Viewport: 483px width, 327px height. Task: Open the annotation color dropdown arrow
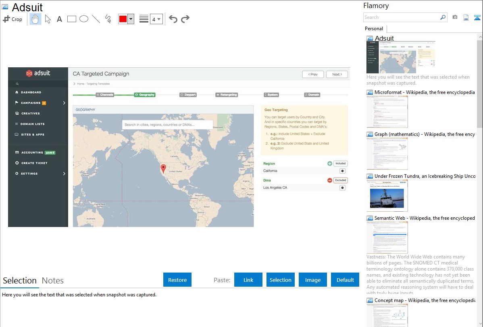pyautogui.click(x=131, y=19)
